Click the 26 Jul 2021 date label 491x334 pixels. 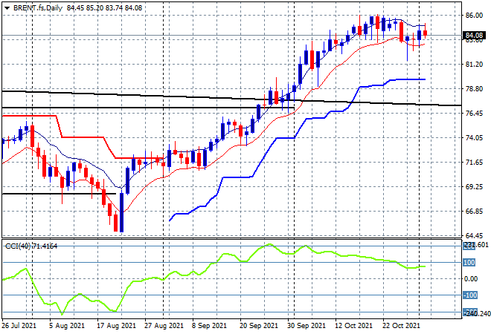19,326
